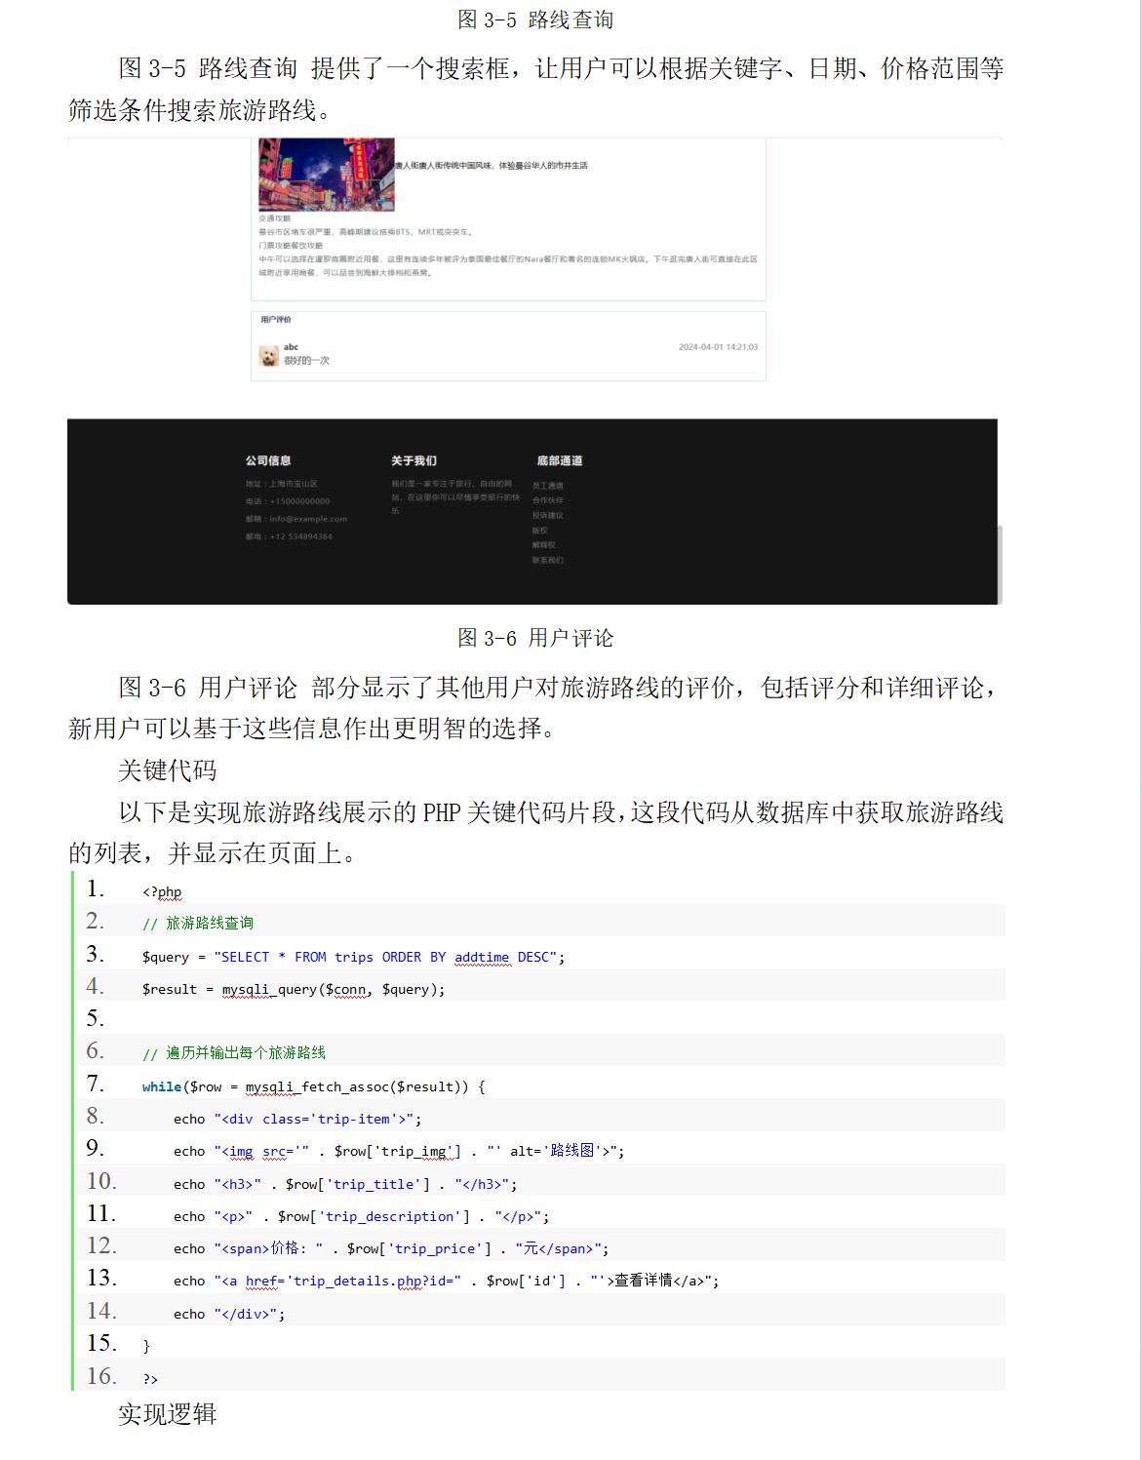
Task: Click the Chinatown night street photo
Action: 326,175
